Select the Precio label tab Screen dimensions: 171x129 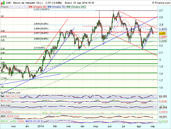(4, 6)
